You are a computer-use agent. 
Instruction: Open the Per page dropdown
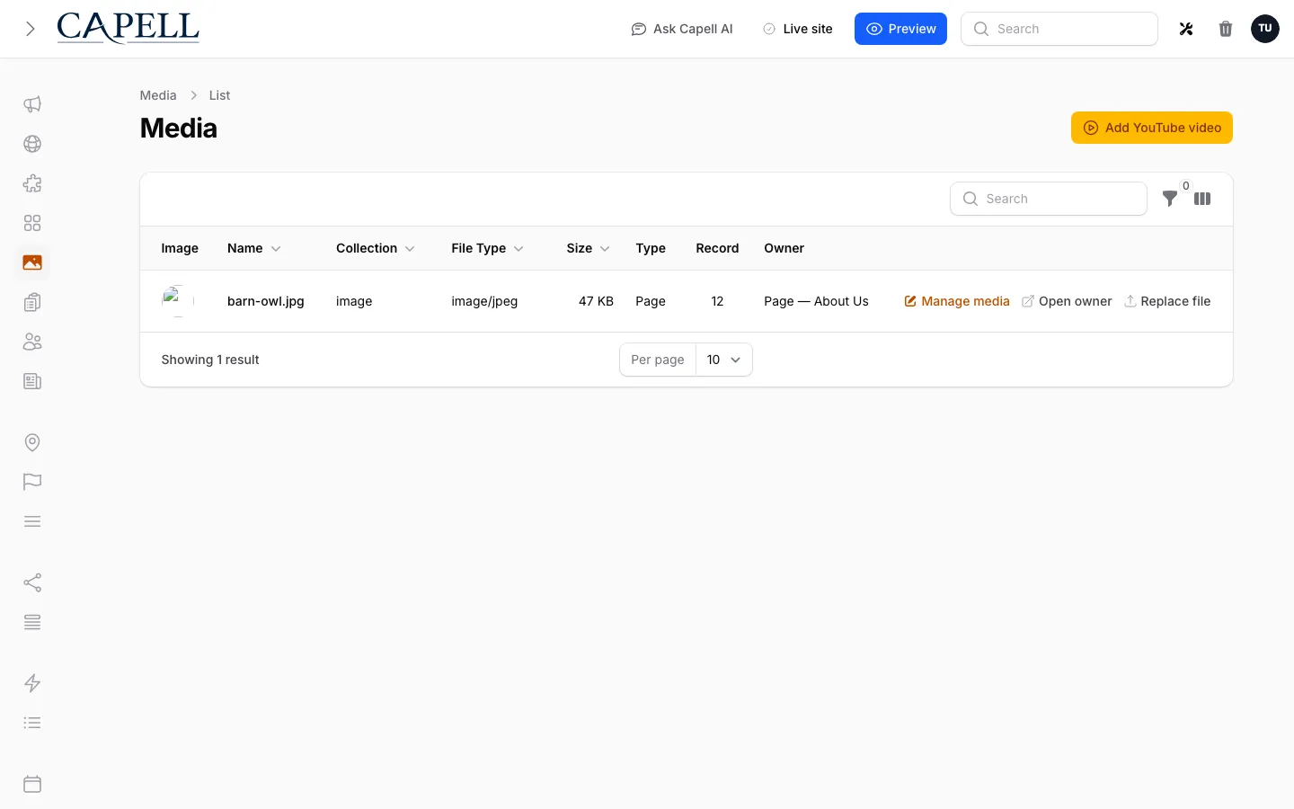point(723,360)
